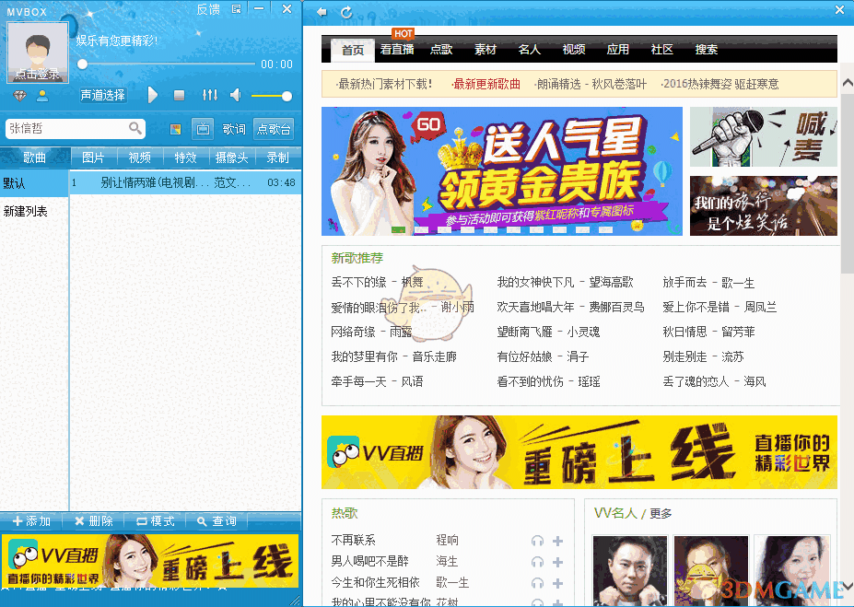Click the headphone icon for 今生和你生死相依
The width and height of the screenshot is (854, 607).
[537, 584]
